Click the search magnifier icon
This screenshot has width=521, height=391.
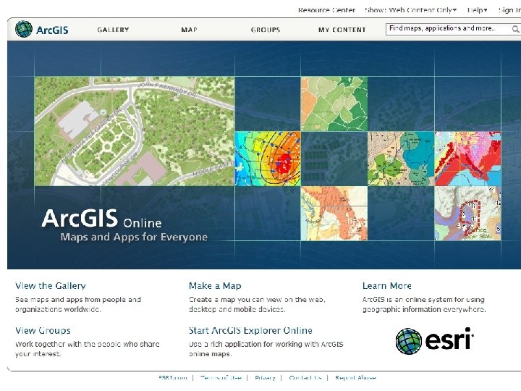(516, 29)
